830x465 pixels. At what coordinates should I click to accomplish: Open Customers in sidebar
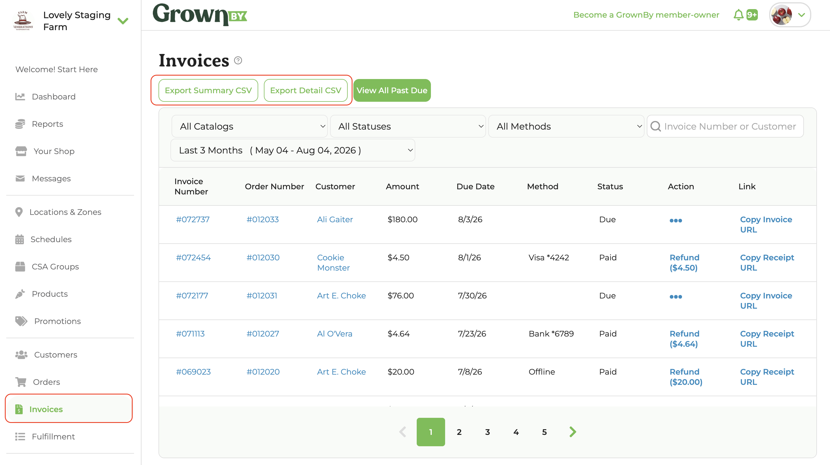coord(55,355)
